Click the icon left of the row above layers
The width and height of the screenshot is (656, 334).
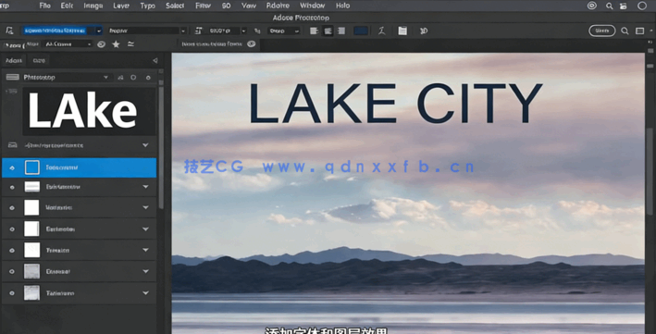coord(13,145)
